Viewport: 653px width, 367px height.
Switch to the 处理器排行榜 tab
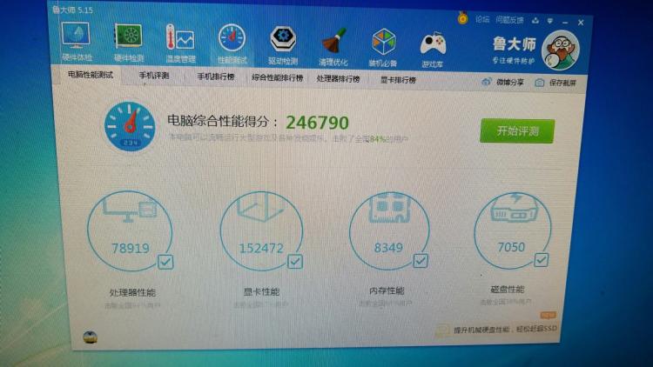338,78
